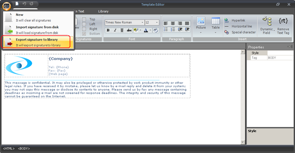295x153 pixels.
Task: Click into the confidentiality disclaimer text
Action: click(96, 90)
